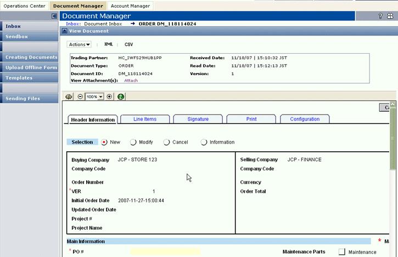398x257 pixels.
Task: Select the New radio button
Action: (104, 142)
